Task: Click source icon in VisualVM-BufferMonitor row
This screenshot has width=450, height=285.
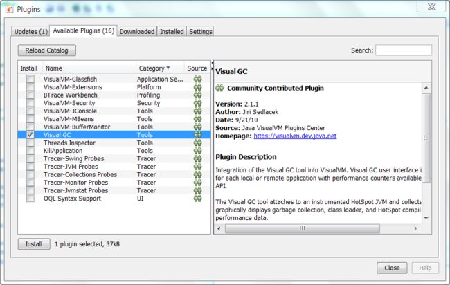Action: point(197,127)
